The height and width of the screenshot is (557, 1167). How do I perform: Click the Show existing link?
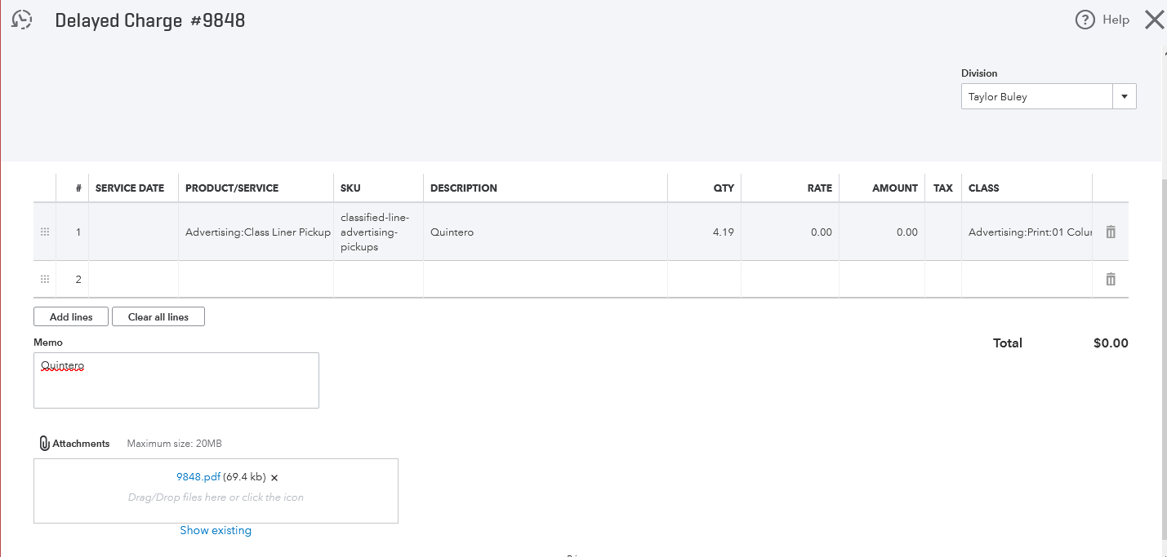[x=216, y=530]
